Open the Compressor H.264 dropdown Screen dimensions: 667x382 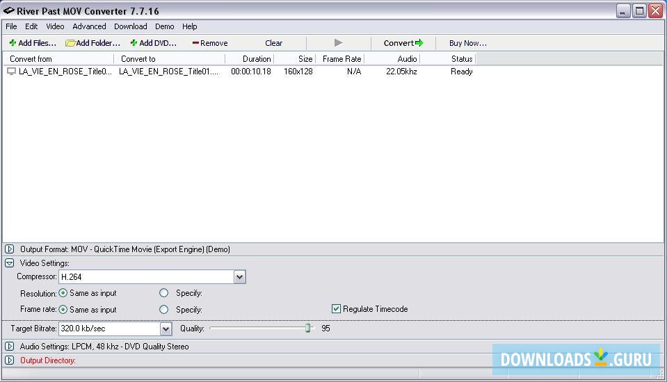click(239, 277)
